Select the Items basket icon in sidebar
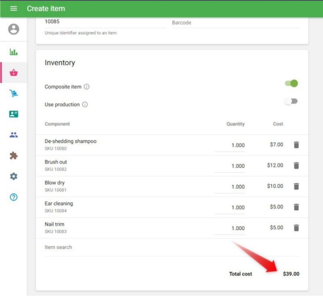The image size is (323, 296). point(14,73)
